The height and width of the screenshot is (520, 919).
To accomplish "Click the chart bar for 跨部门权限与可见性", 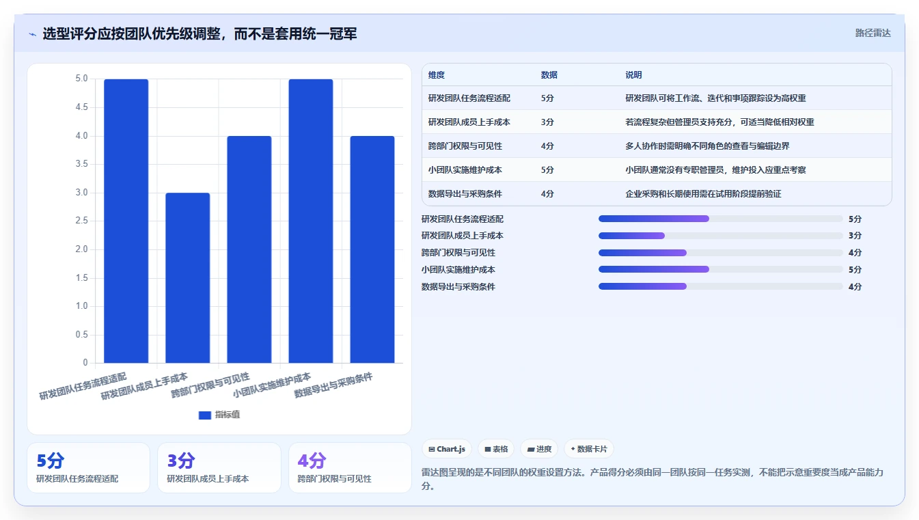I will click(249, 249).
